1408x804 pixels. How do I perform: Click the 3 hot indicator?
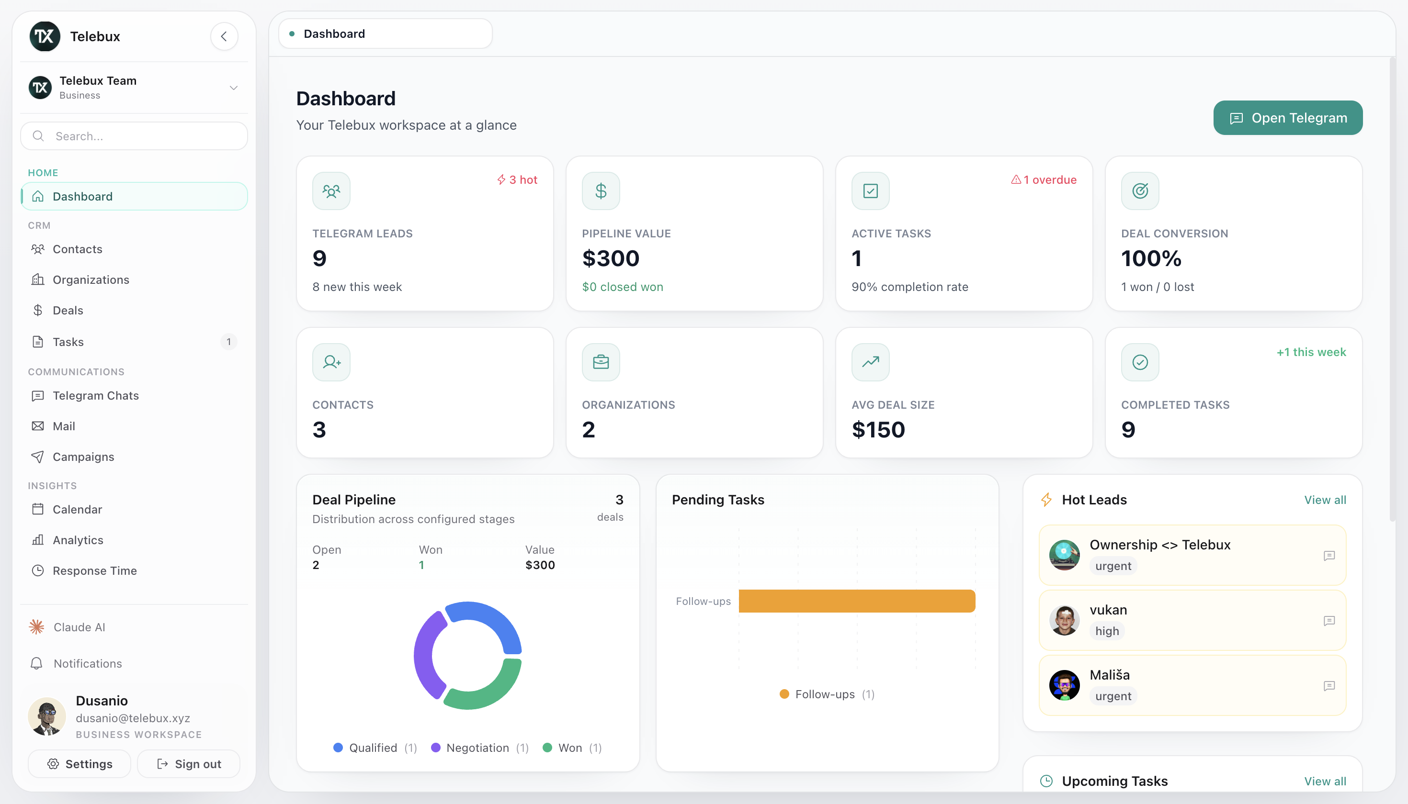point(517,180)
